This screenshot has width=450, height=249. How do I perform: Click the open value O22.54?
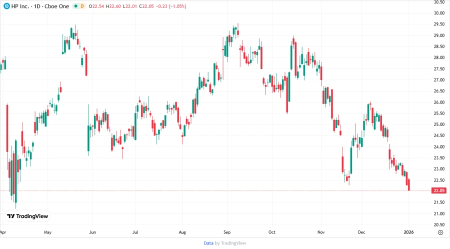pyautogui.click(x=96, y=6)
